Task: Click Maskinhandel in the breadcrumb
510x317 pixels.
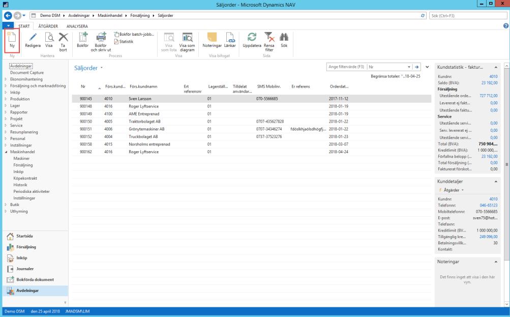Action: tap(110, 15)
